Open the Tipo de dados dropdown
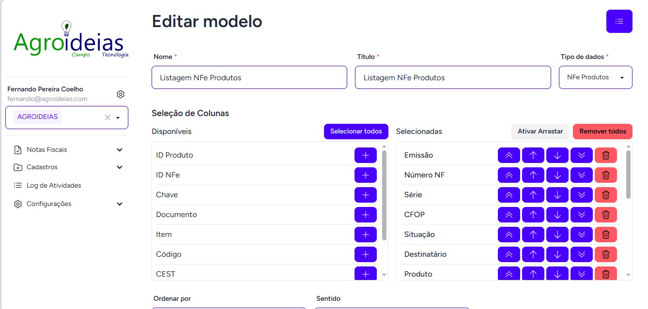This screenshot has width=648, height=309. click(x=595, y=77)
